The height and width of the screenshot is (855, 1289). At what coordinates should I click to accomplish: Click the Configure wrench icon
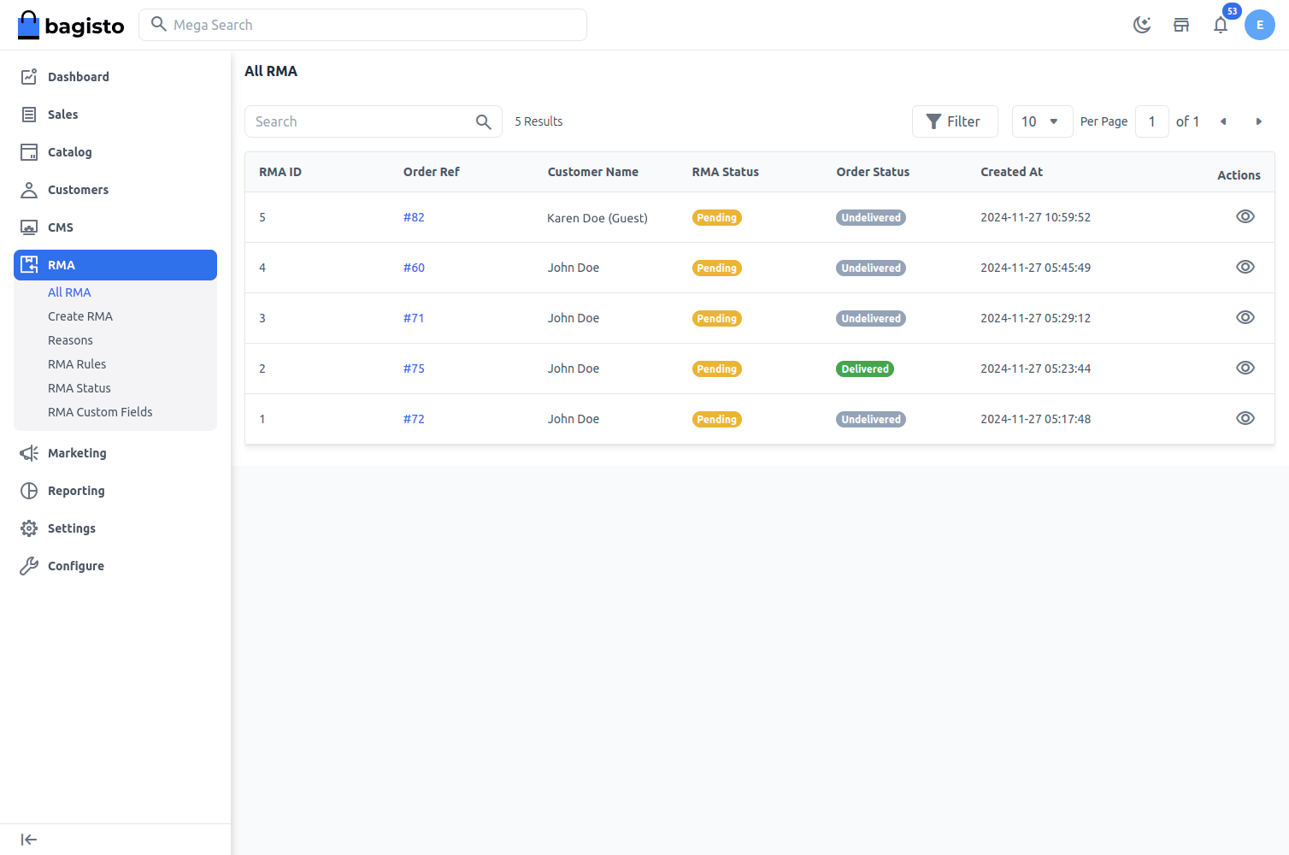pos(29,566)
